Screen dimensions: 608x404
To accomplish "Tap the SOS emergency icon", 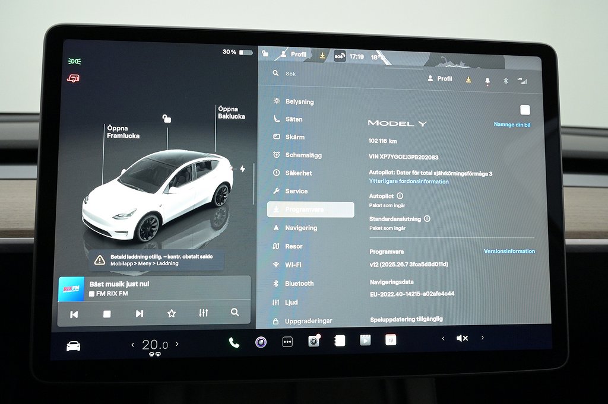I will (340, 56).
